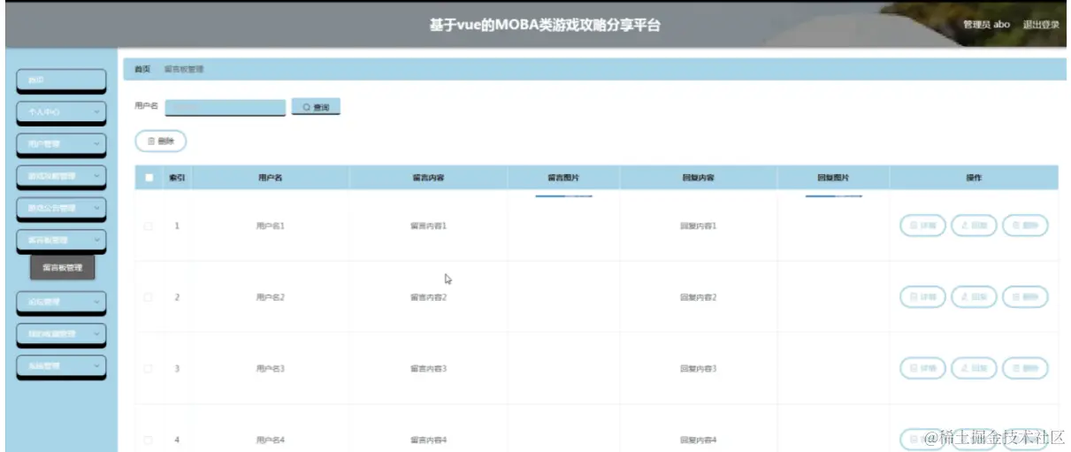Toggle the select-all checkbox in table header
This screenshot has width=1071, height=452.
click(x=149, y=178)
